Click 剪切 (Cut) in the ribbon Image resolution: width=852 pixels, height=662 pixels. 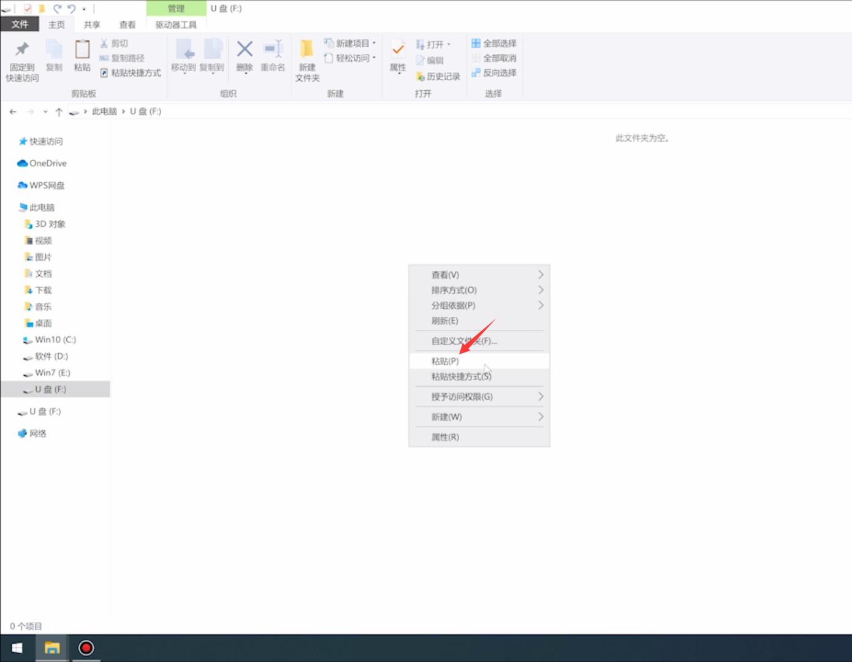[x=114, y=44]
